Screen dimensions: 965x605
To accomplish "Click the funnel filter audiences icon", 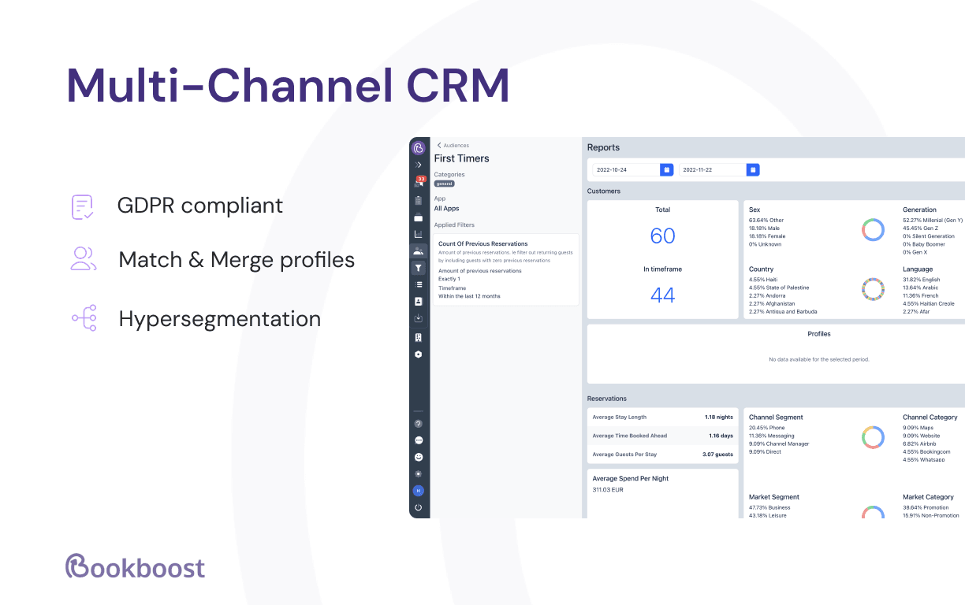I will pos(419,268).
